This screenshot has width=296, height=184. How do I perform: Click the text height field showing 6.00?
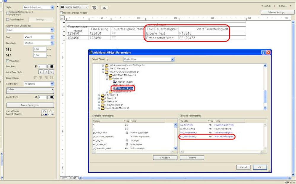[40, 49]
